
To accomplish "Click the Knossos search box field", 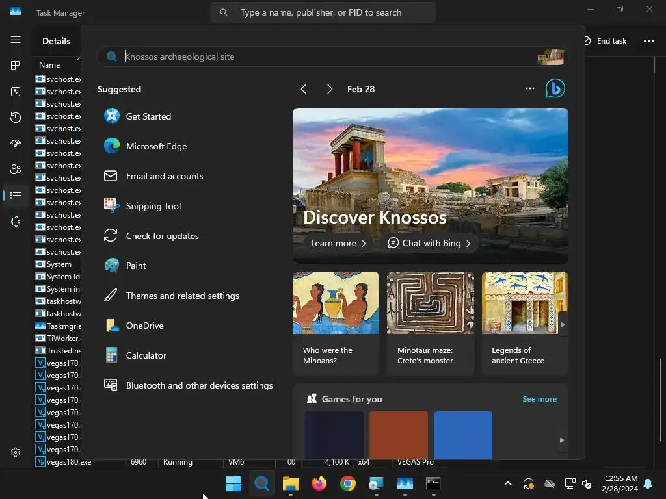I will click(x=331, y=57).
